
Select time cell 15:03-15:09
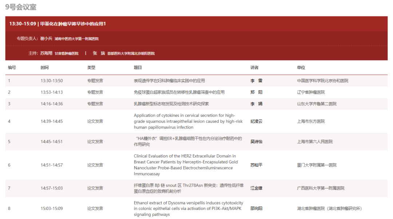point(52,208)
